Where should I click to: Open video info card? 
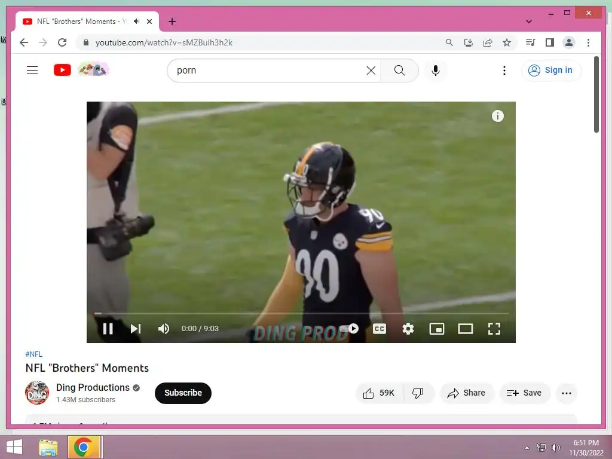pos(498,116)
